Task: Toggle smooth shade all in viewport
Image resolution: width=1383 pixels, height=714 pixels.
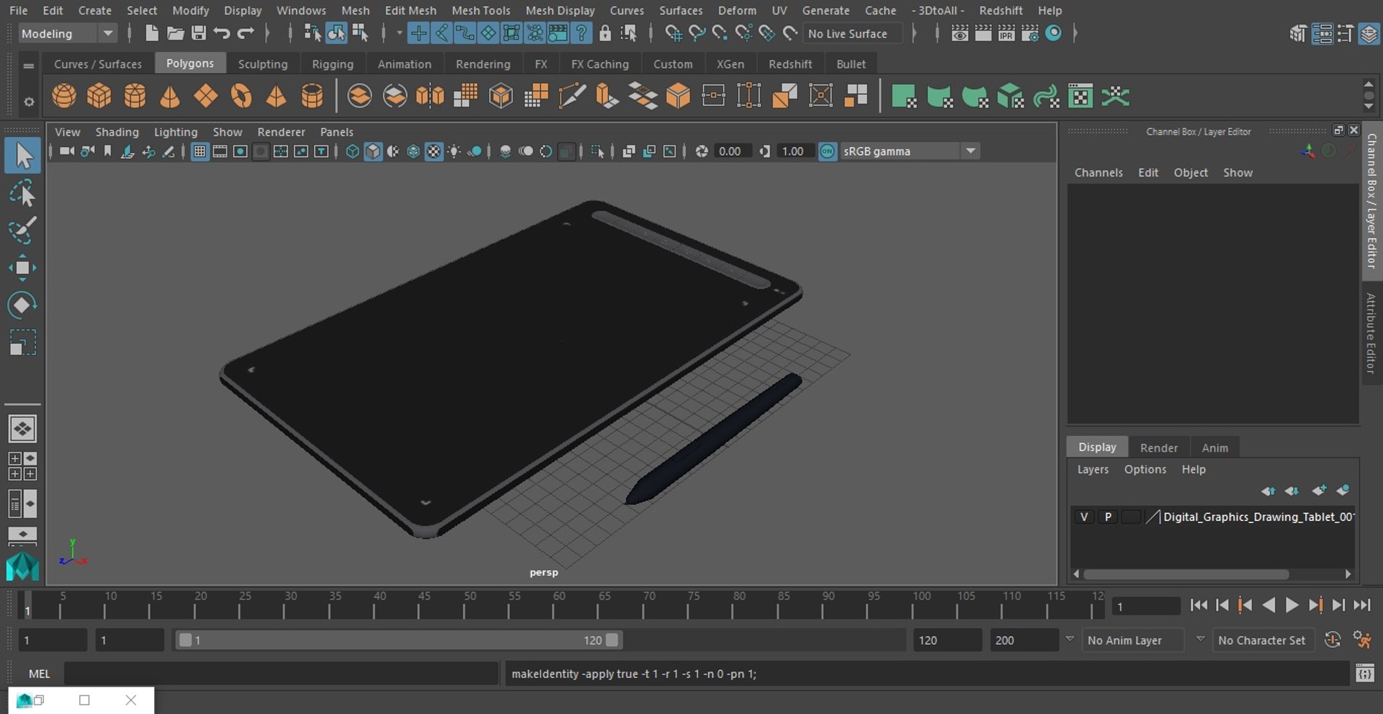Action: [372, 151]
